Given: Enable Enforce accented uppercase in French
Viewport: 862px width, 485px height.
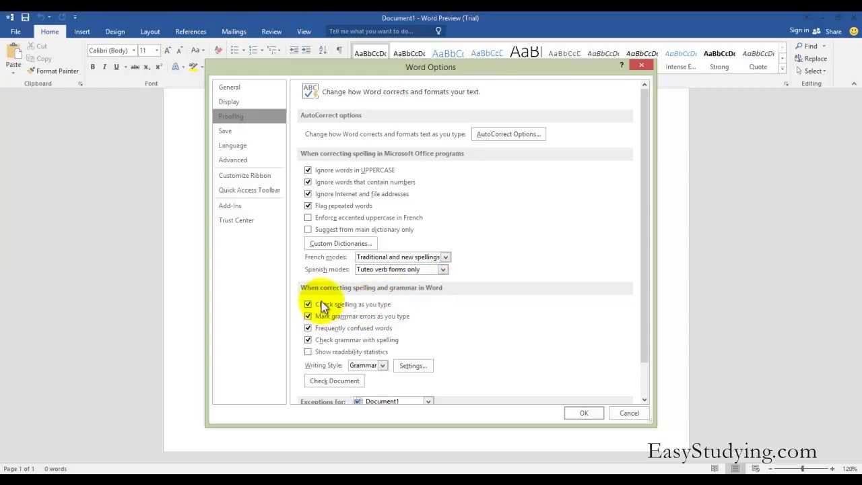Looking at the screenshot, I should coord(308,218).
